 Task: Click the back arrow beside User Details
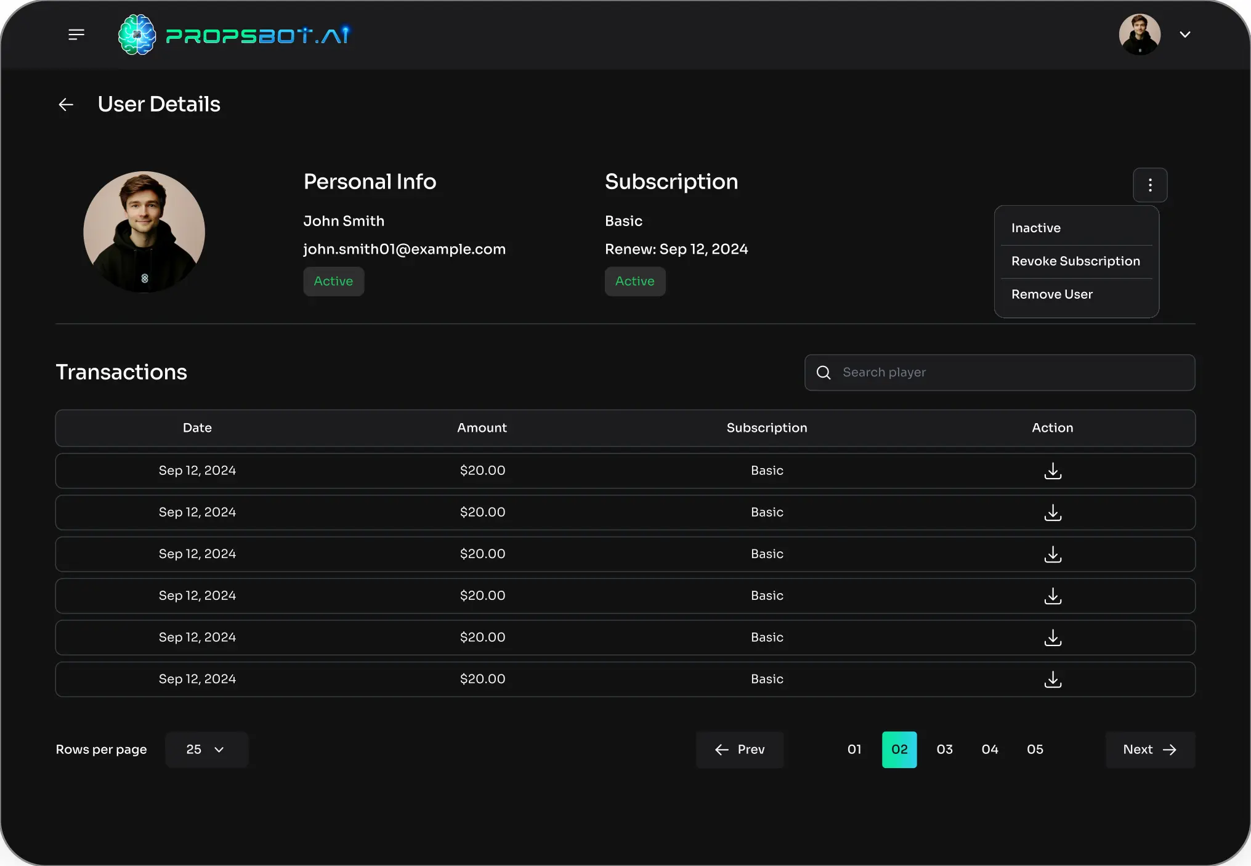(x=66, y=105)
